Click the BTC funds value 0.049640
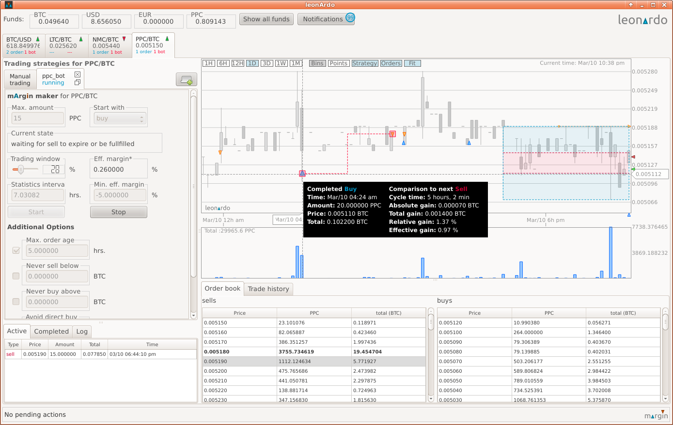This screenshot has height=425, width=673. pyautogui.click(x=54, y=22)
